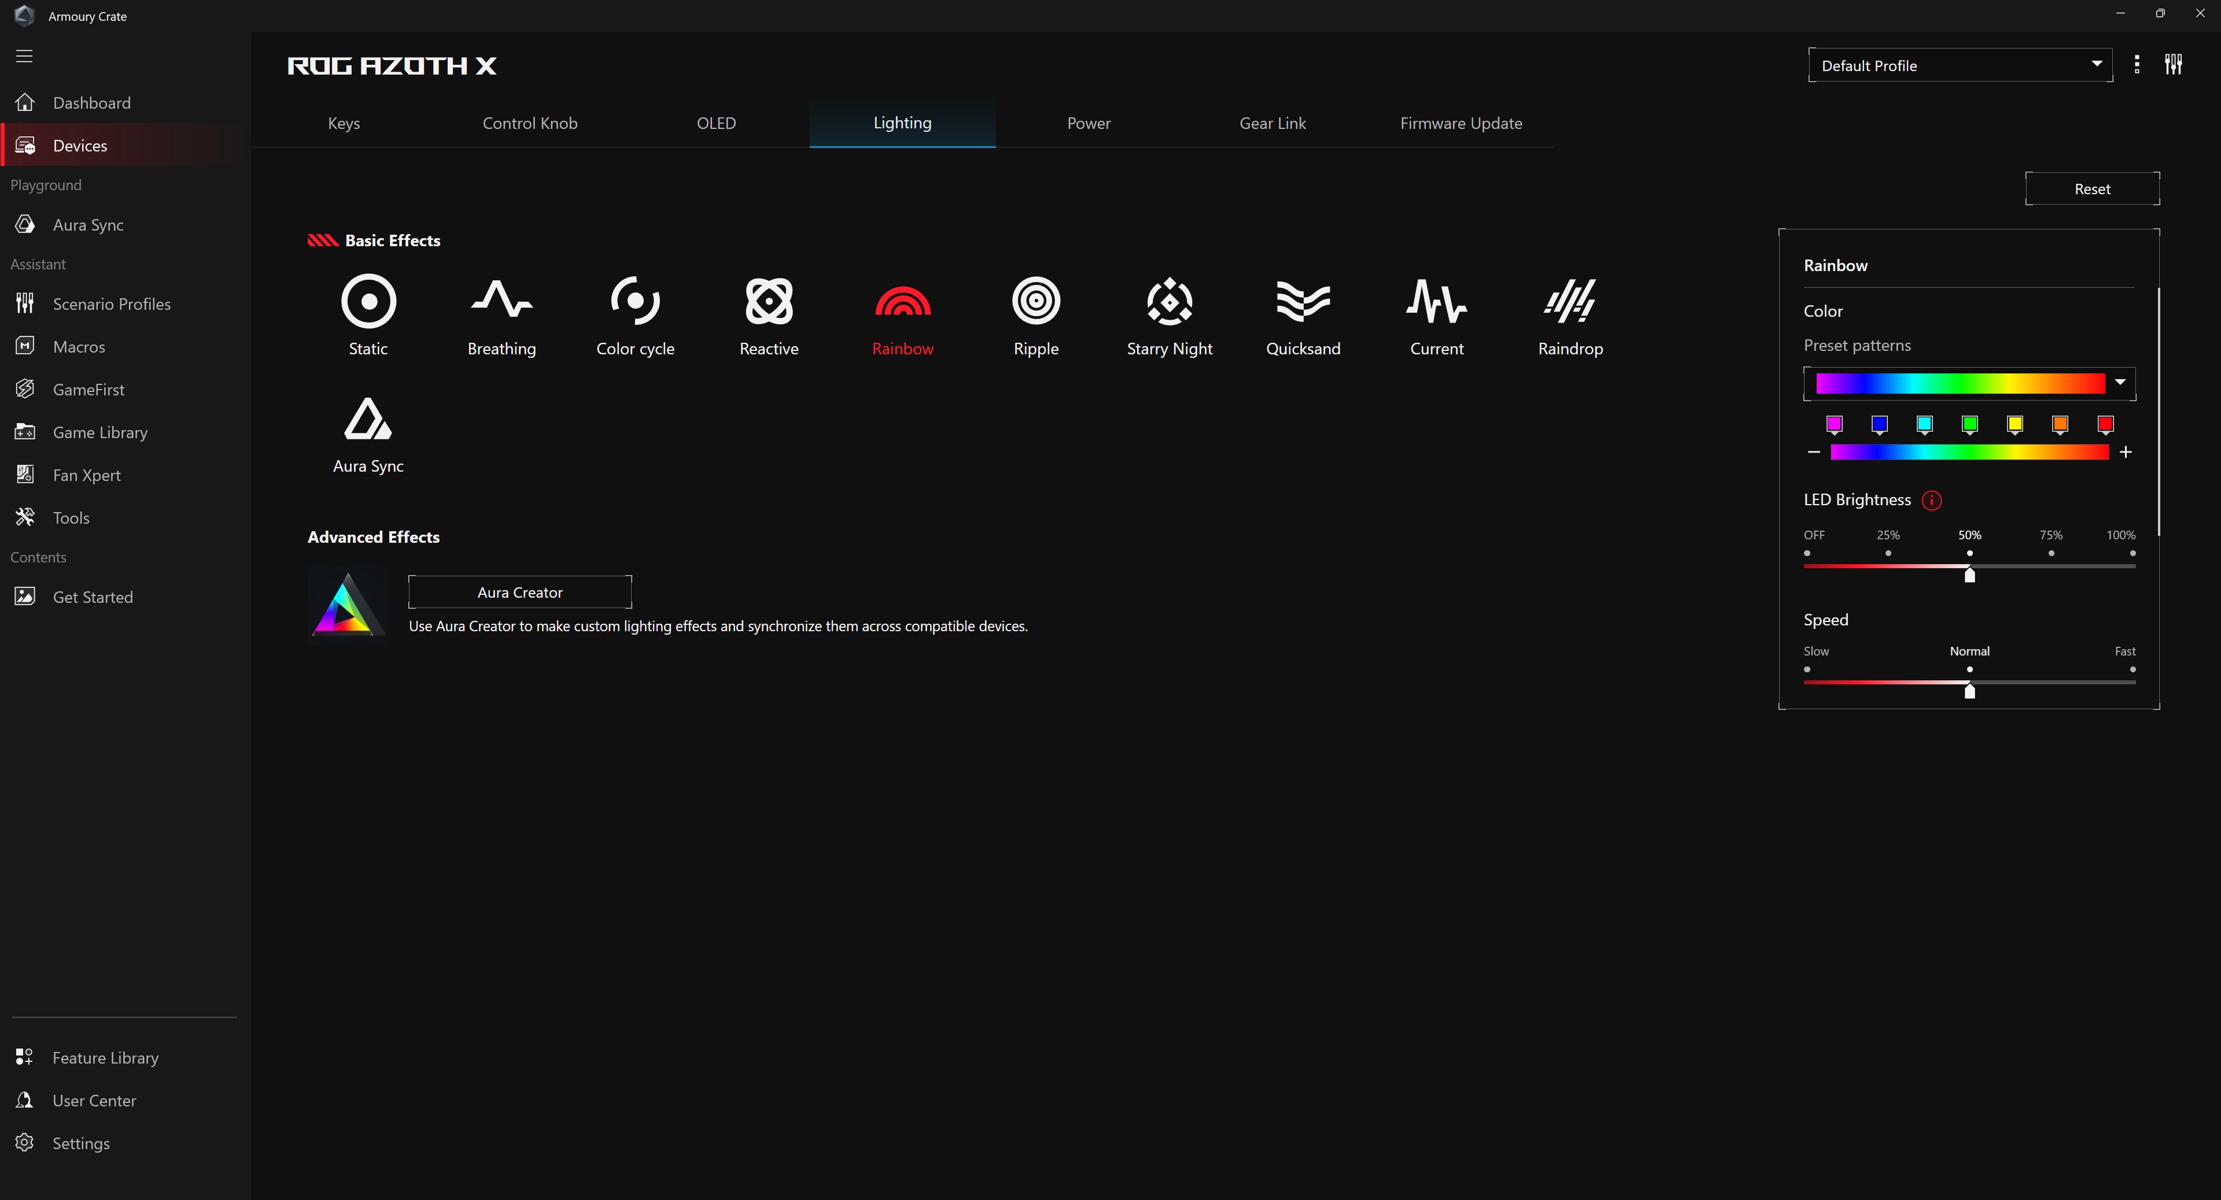Screen dimensions: 2221x1200
Task: Choose the Starry Night effect
Action: [1170, 315]
